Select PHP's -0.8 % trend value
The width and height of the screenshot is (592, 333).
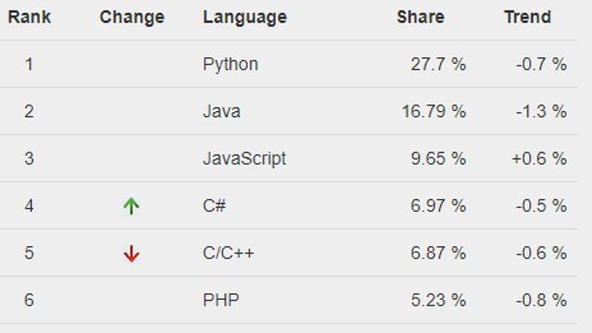(x=541, y=300)
